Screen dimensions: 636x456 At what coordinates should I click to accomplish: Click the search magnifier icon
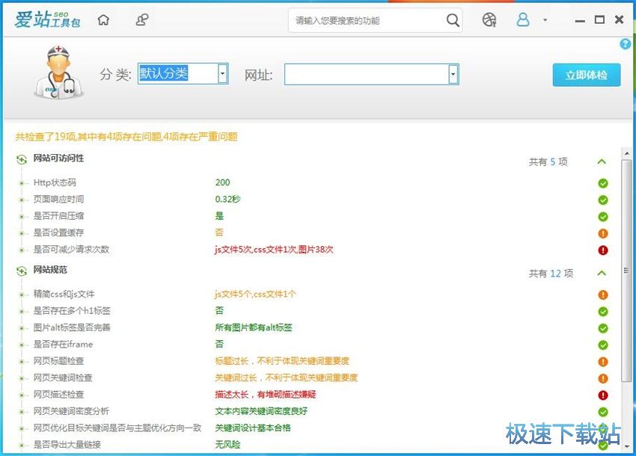point(453,20)
